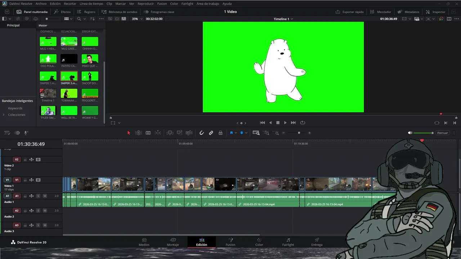Switch to the Montaje page tab
Viewport: 461px width, 259px height.
pyautogui.click(x=173, y=242)
